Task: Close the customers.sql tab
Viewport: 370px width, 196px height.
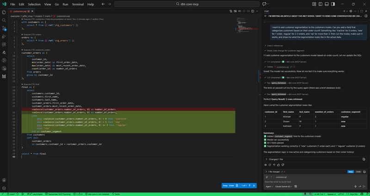Action: [x=32, y=11]
